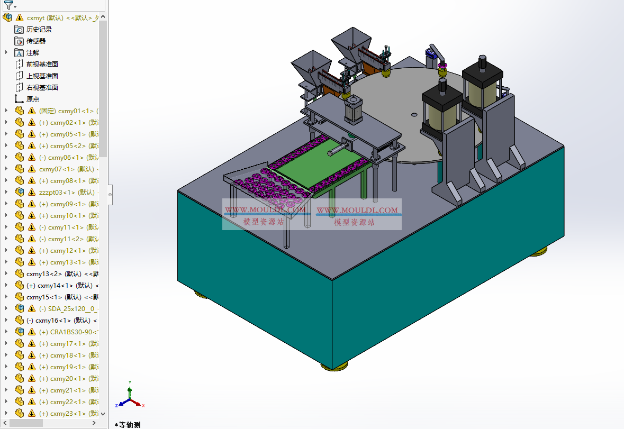Open the filter dropdown arrow
The height and width of the screenshot is (429, 624).
coord(14,6)
